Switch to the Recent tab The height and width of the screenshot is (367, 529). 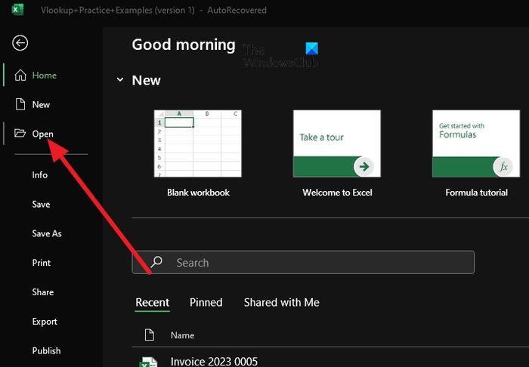pos(152,302)
